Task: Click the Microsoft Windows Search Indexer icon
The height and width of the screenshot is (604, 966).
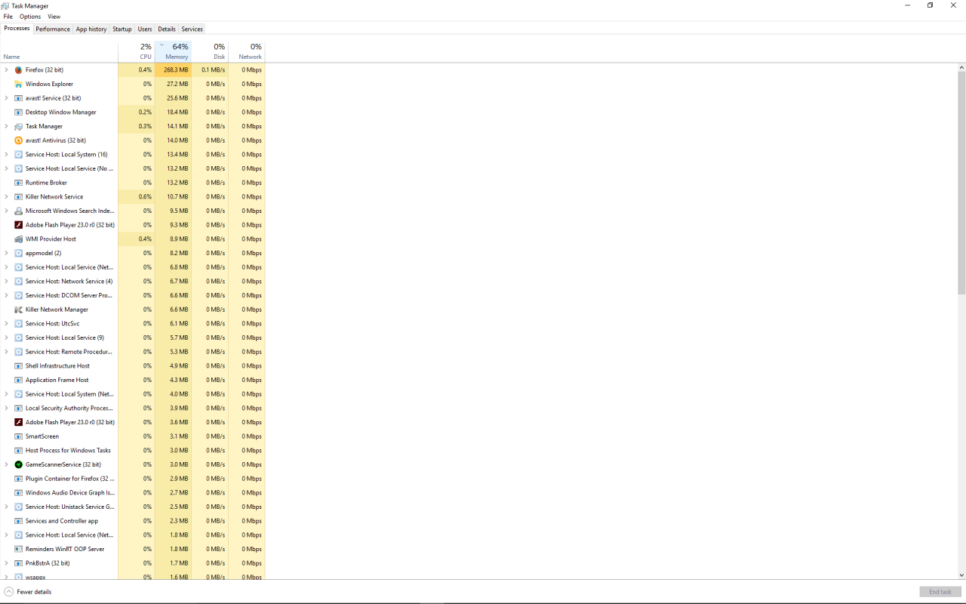Action: [19, 211]
